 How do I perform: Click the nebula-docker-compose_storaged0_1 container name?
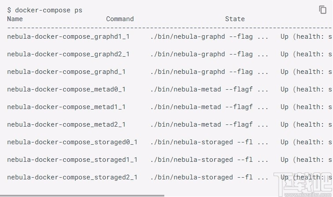tap(72, 142)
